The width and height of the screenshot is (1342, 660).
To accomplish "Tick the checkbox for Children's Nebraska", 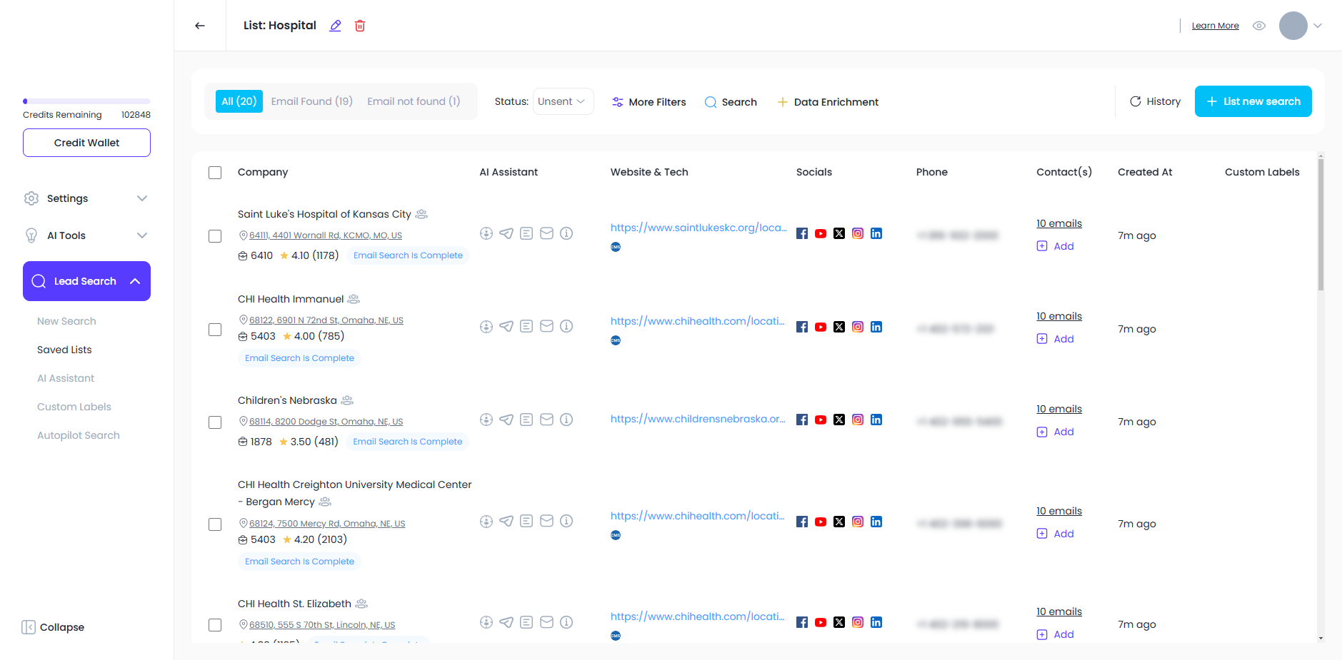I will coord(215,422).
